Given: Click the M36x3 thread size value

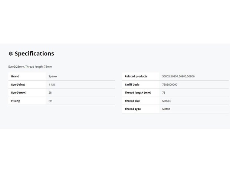Looking at the screenshot, I should point(166,101).
